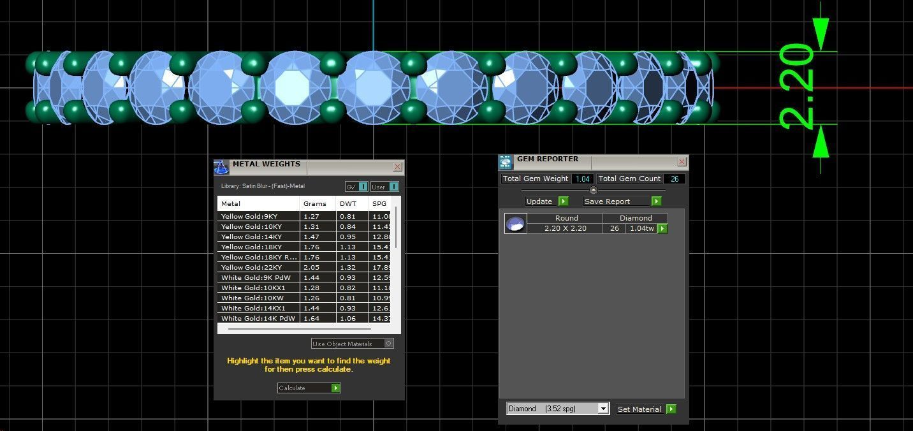Click the green arrow next to Update
The image size is (913, 431).
coord(563,201)
